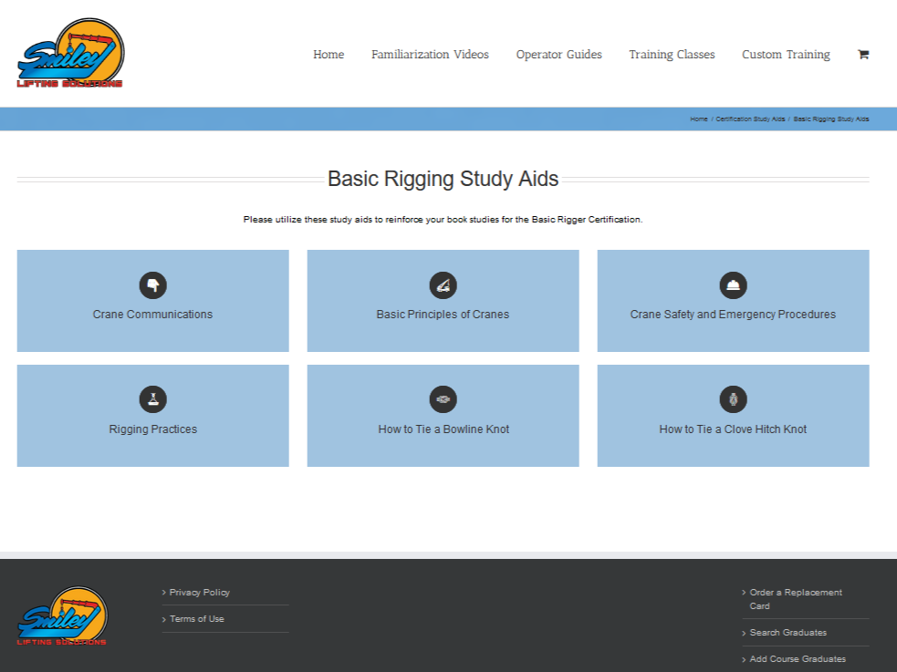The image size is (897, 672).
Task: Click the shopping cart icon in header
Action: 862,55
